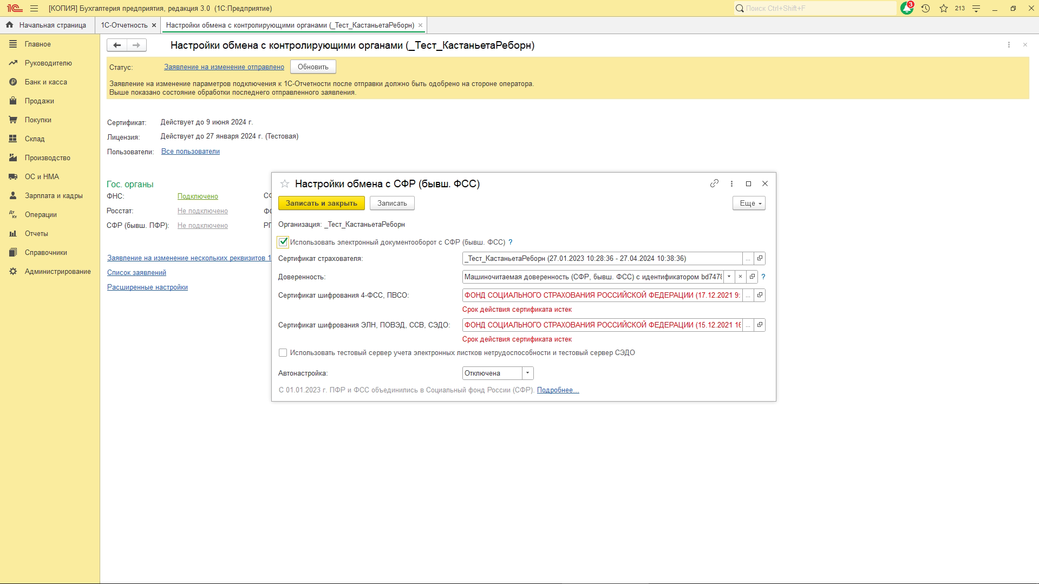
Task: Click help question mark beside Доверенность field
Action: pyautogui.click(x=763, y=277)
